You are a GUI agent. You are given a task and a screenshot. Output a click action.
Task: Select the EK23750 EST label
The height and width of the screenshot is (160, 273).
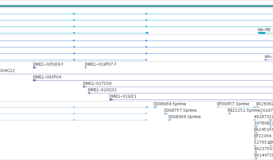point(264,149)
